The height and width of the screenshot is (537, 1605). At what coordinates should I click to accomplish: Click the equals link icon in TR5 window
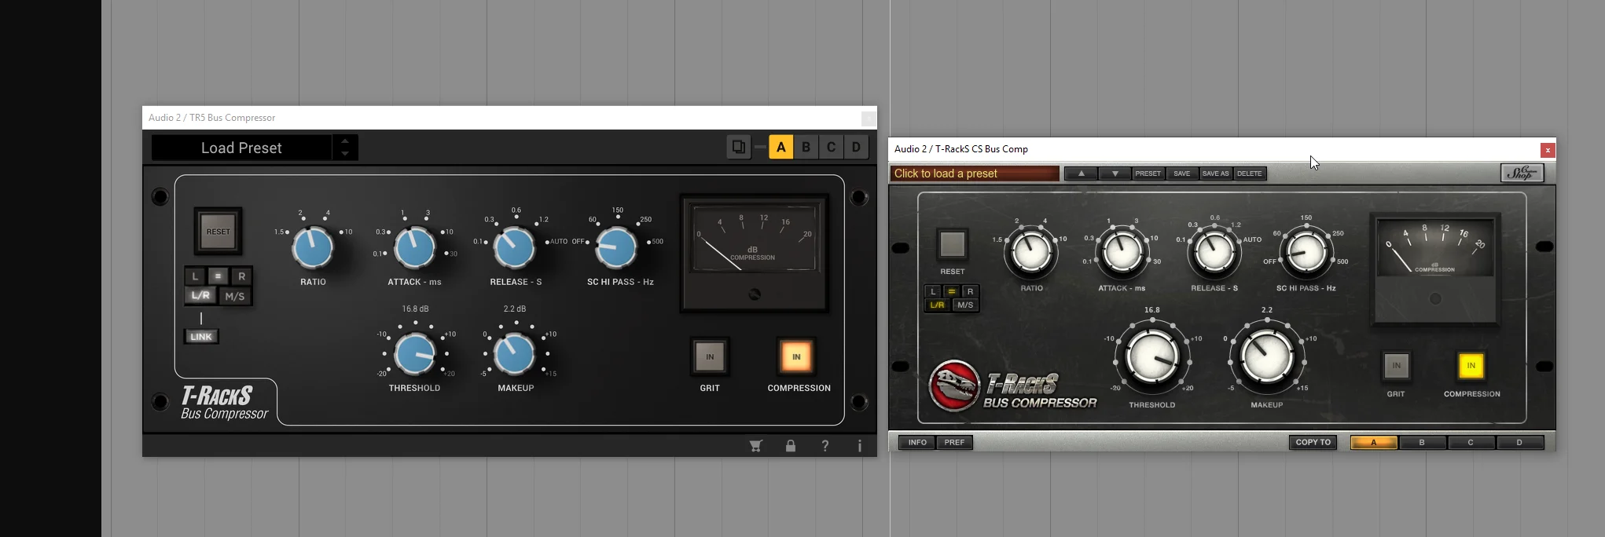(219, 276)
